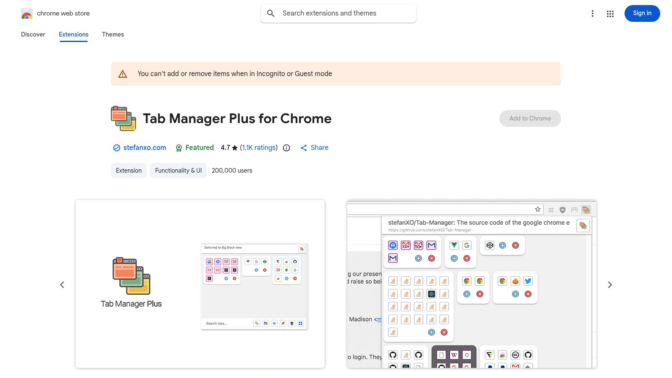
Task: Click the Tab Manager Plus for Chrome heading
Action: tap(237, 118)
